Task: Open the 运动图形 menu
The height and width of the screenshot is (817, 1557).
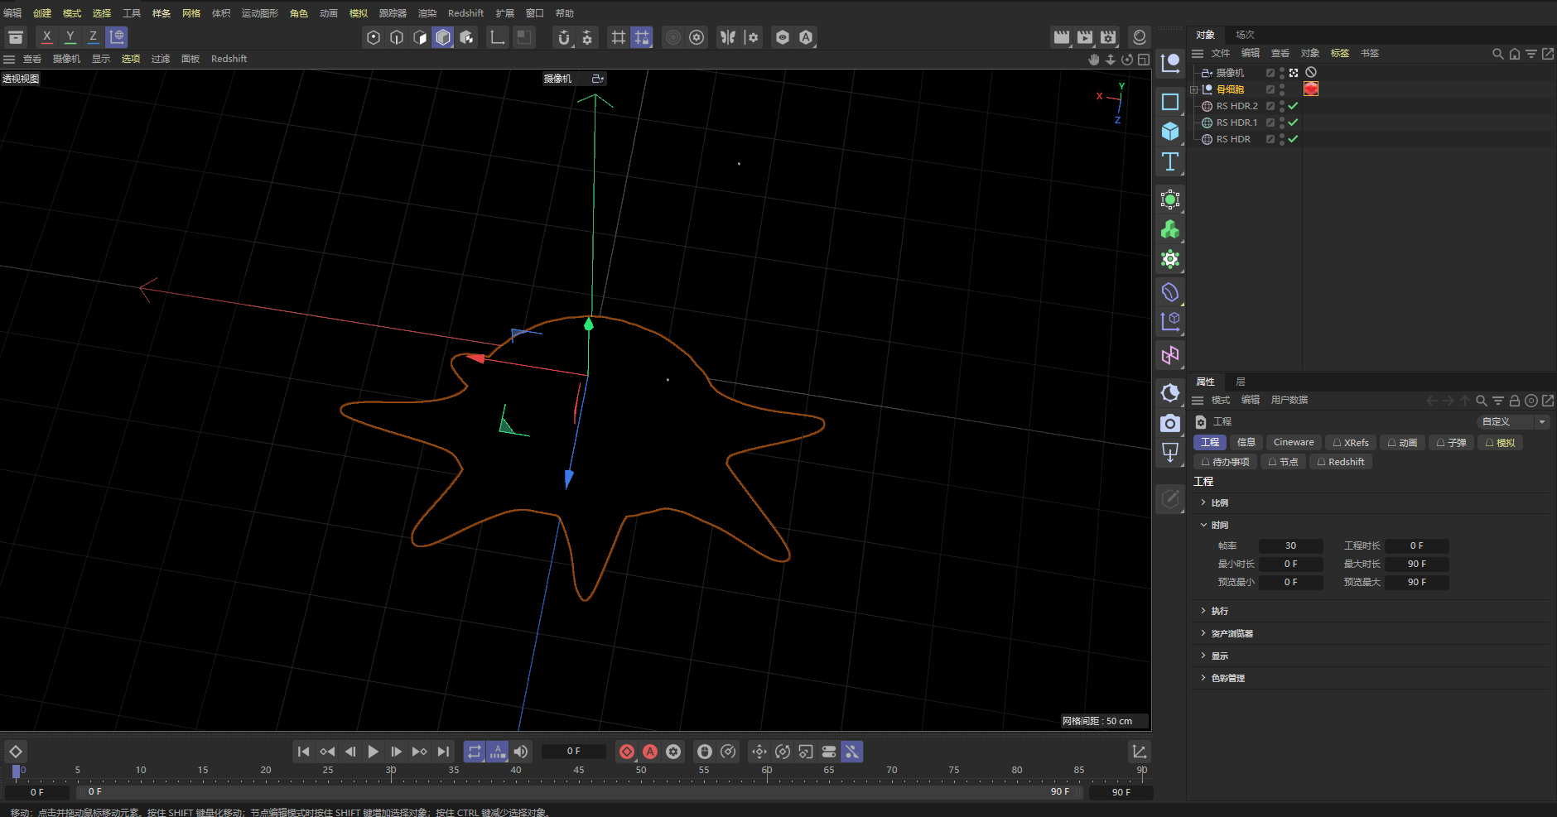Action: click(259, 13)
